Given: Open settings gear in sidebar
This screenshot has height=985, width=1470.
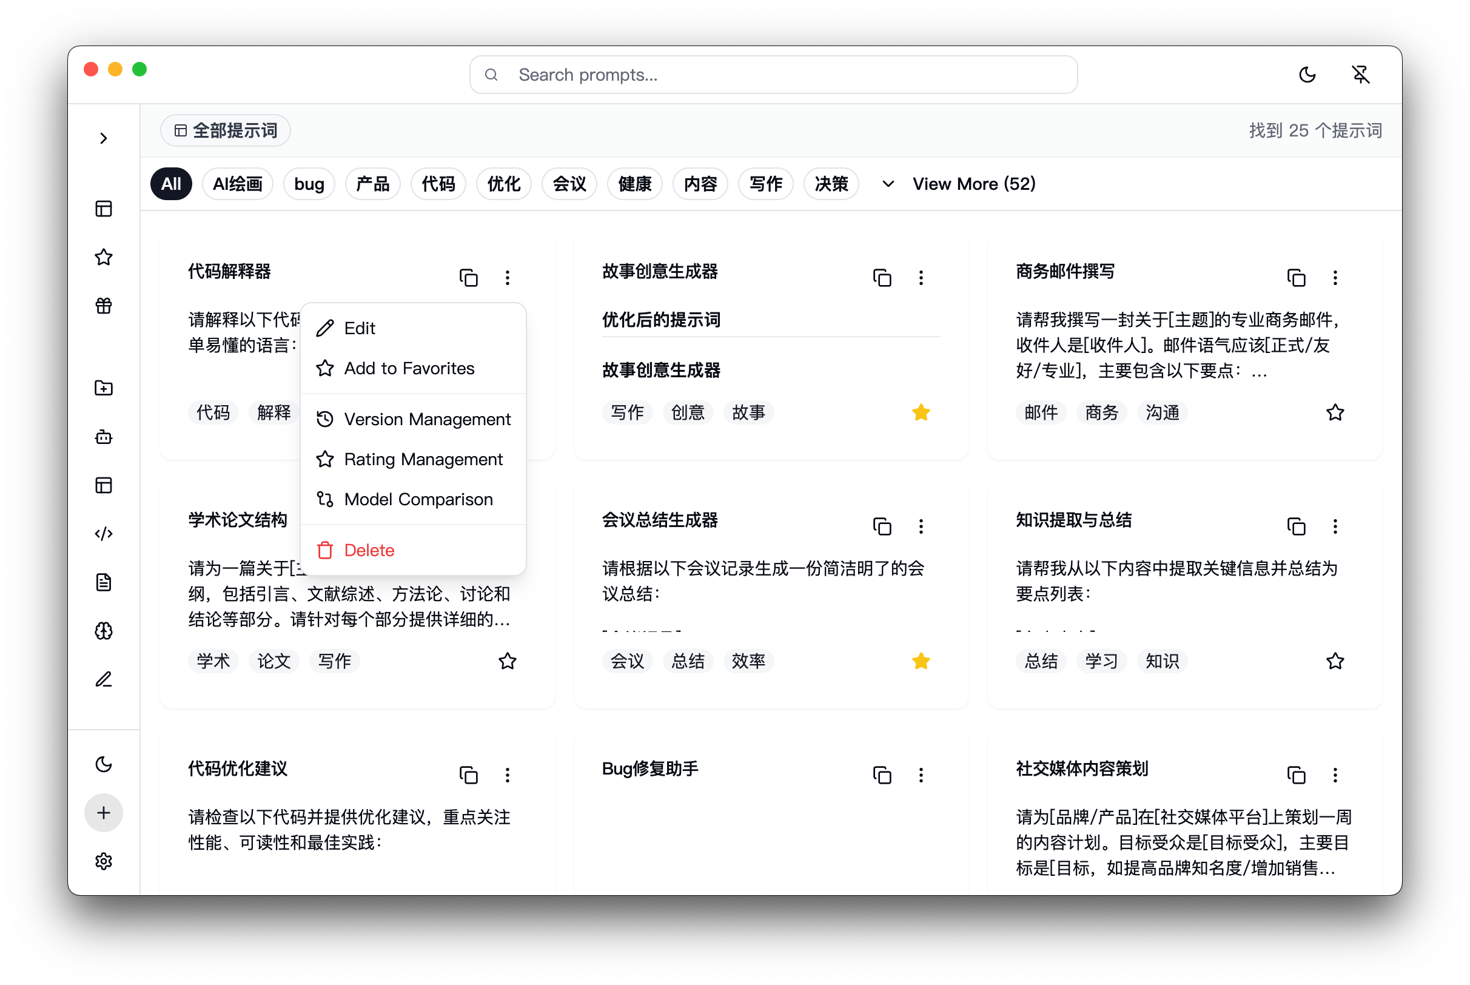Looking at the screenshot, I should pos(104,861).
